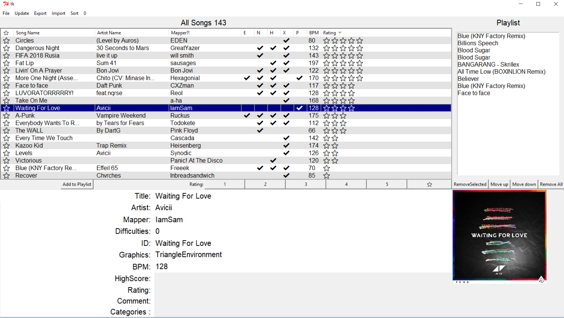Click Add to Playlist button
Image resolution: width=564 pixels, height=318 pixels.
pyautogui.click(x=77, y=184)
